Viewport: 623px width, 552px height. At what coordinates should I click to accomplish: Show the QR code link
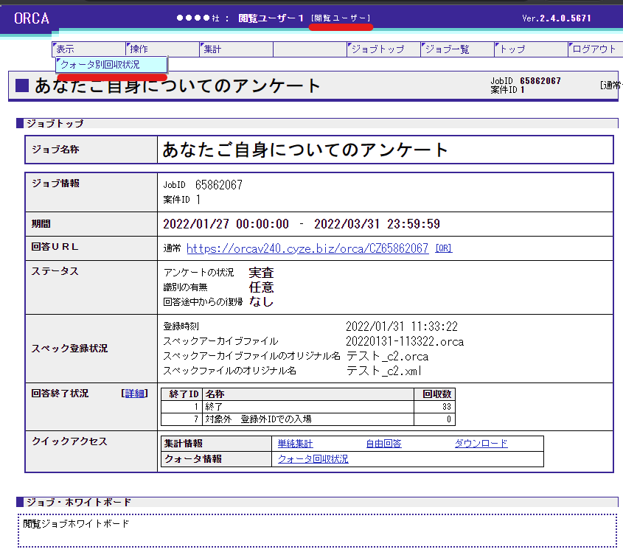[x=444, y=248]
